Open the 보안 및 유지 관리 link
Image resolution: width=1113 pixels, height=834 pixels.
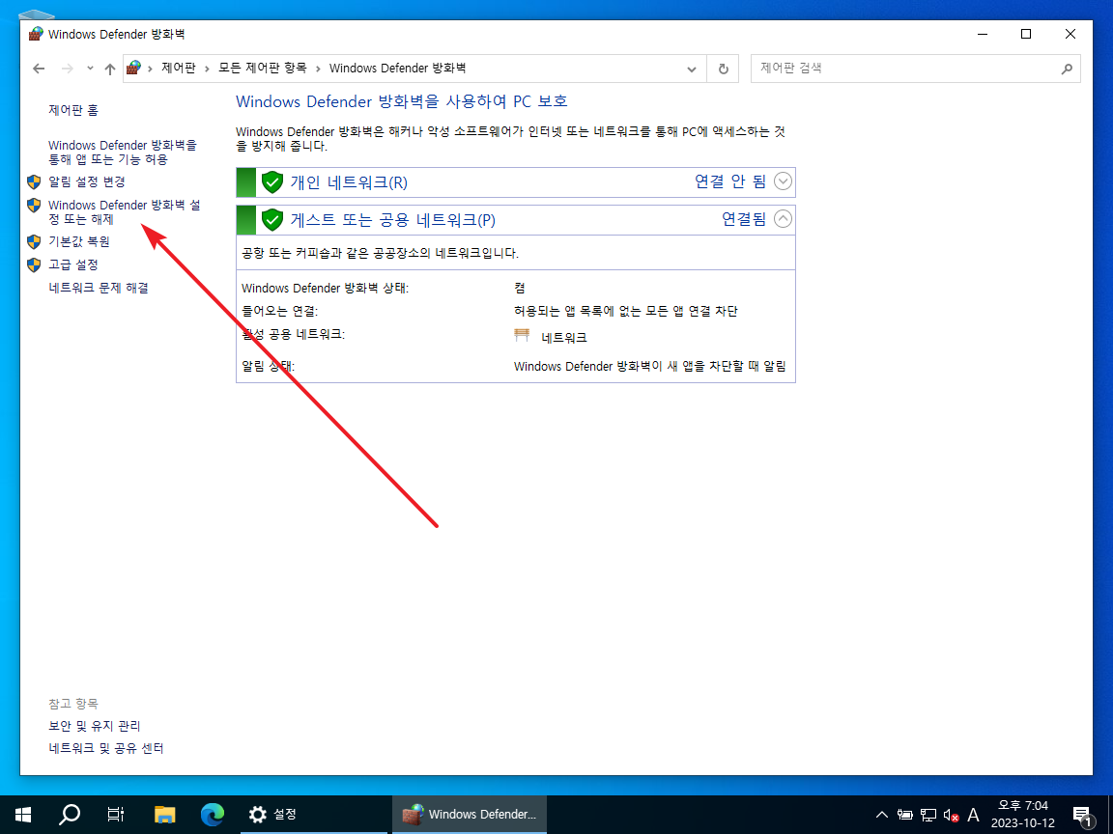coord(95,726)
